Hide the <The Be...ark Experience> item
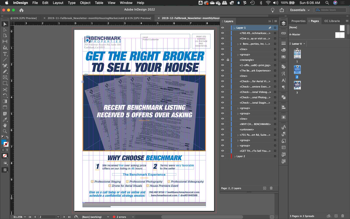Image resolution: width=350 pixels, height=219 pixels. [x=222, y=71]
